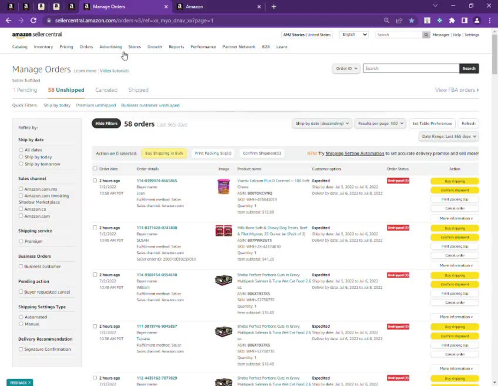Expand the Date Range Last 365 days dropdown
The width and height of the screenshot is (498, 386).
pos(448,136)
